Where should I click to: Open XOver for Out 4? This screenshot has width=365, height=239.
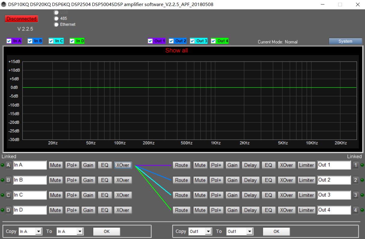pyautogui.click(x=286, y=210)
